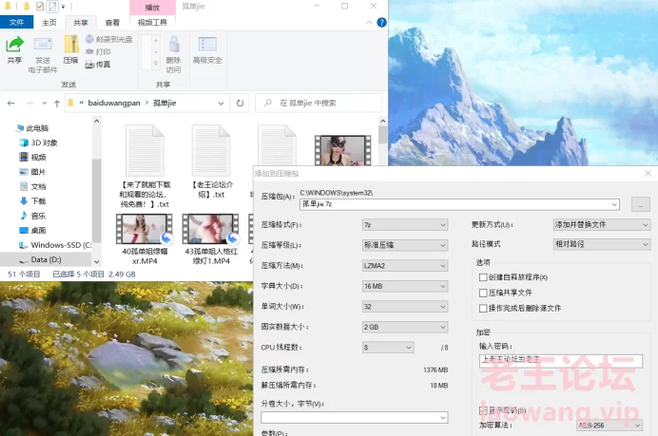The image size is (658, 436).
Task: Select the 【老王论坛介绍】.txt file icon
Action: click(211, 150)
